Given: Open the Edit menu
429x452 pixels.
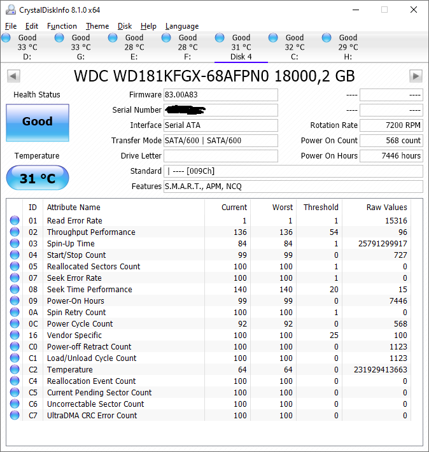Looking at the screenshot, I should coord(32,26).
